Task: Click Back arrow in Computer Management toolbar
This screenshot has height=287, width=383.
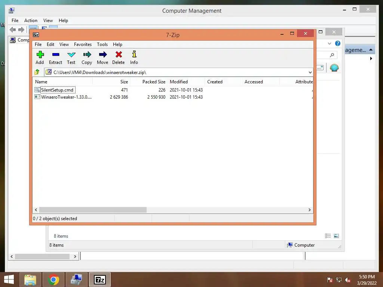Action: tap(13, 30)
